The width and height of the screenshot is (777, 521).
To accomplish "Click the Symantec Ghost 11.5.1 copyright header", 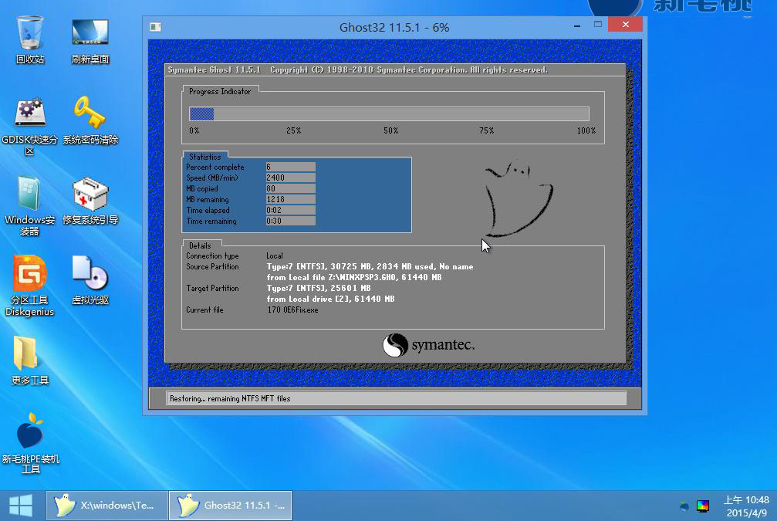I will (357, 70).
